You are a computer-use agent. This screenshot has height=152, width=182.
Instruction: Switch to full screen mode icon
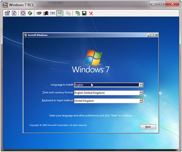pos(23,13)
